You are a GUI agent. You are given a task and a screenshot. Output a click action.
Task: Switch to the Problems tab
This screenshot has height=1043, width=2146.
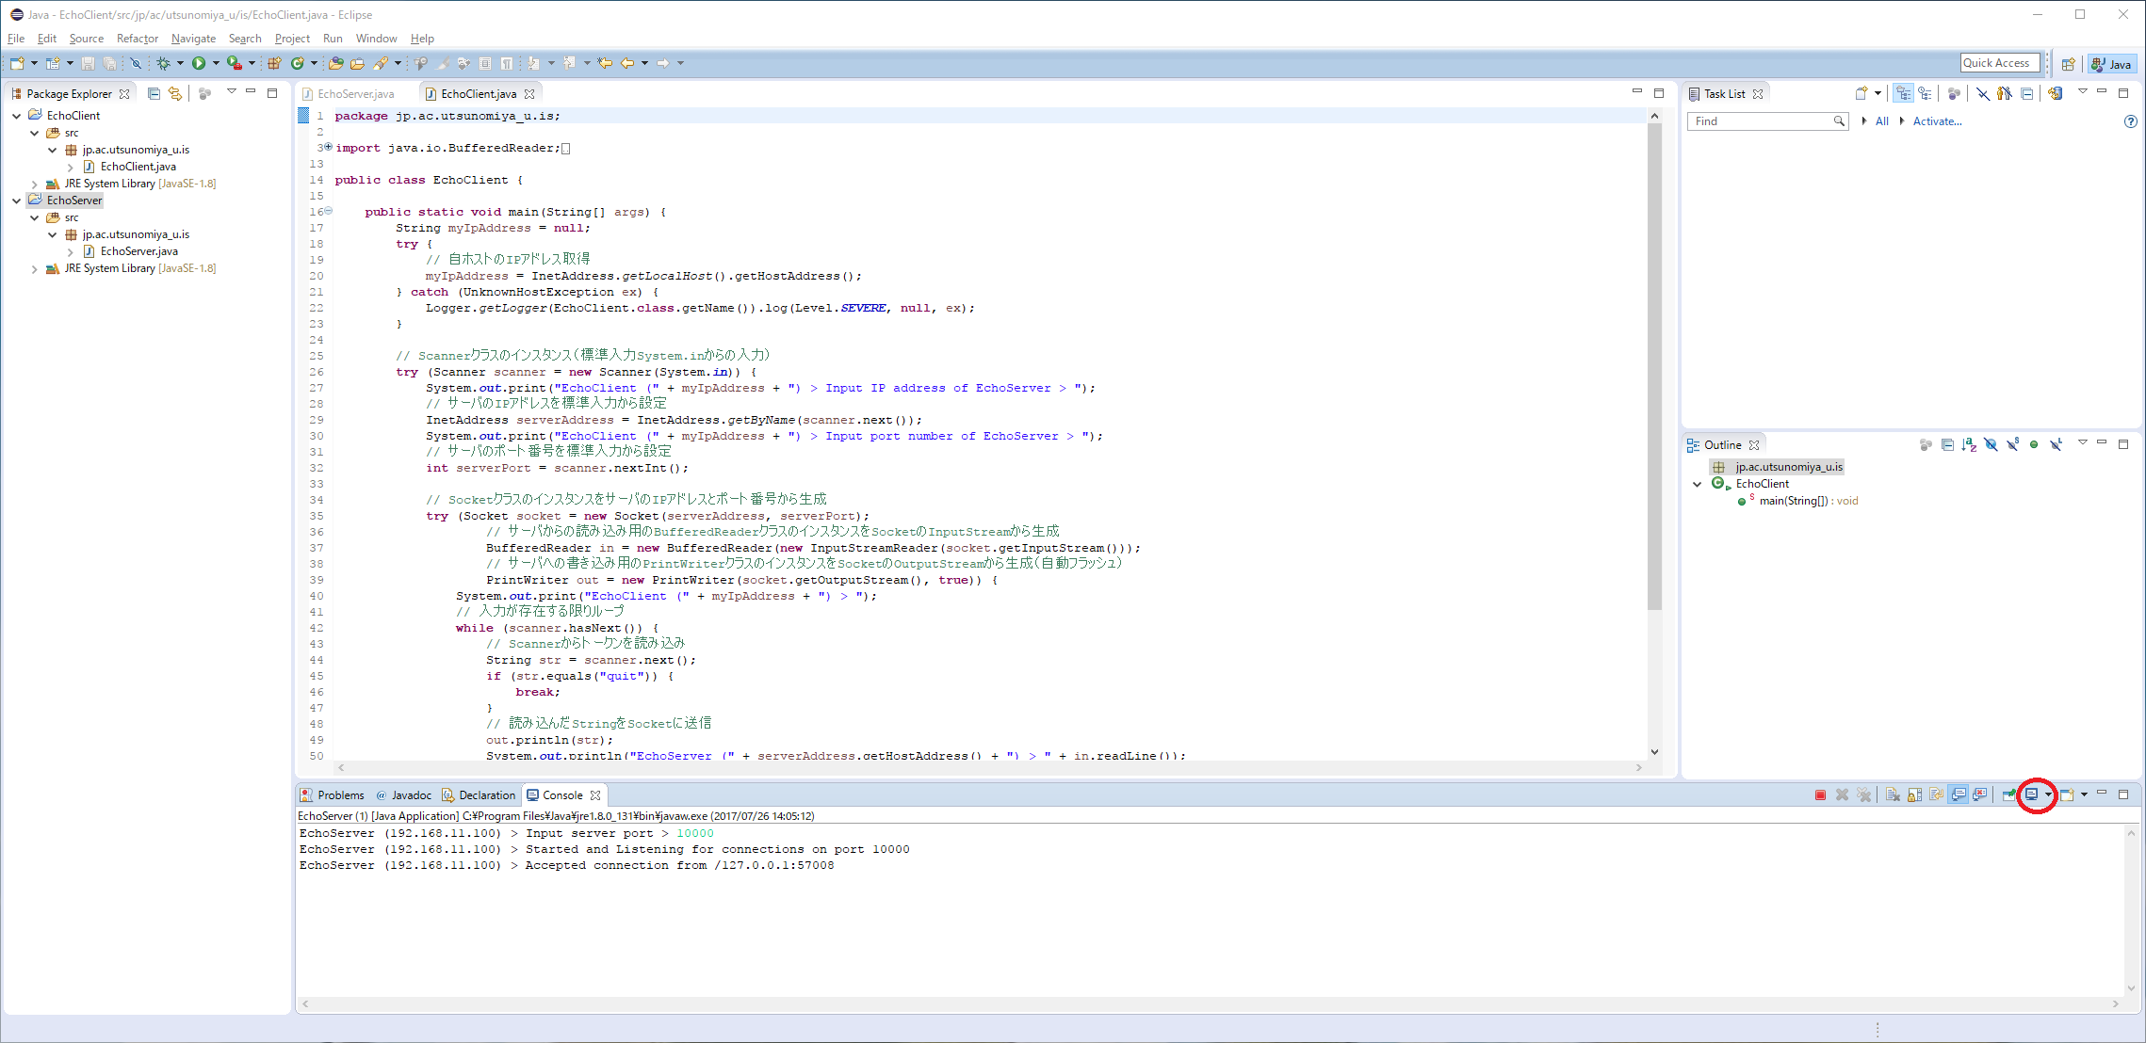coord(332,795)
